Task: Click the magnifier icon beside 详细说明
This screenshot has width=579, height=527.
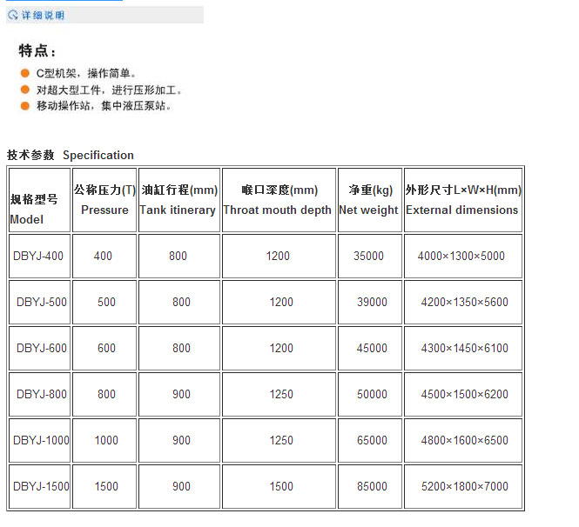Action: tap(13, 15)
